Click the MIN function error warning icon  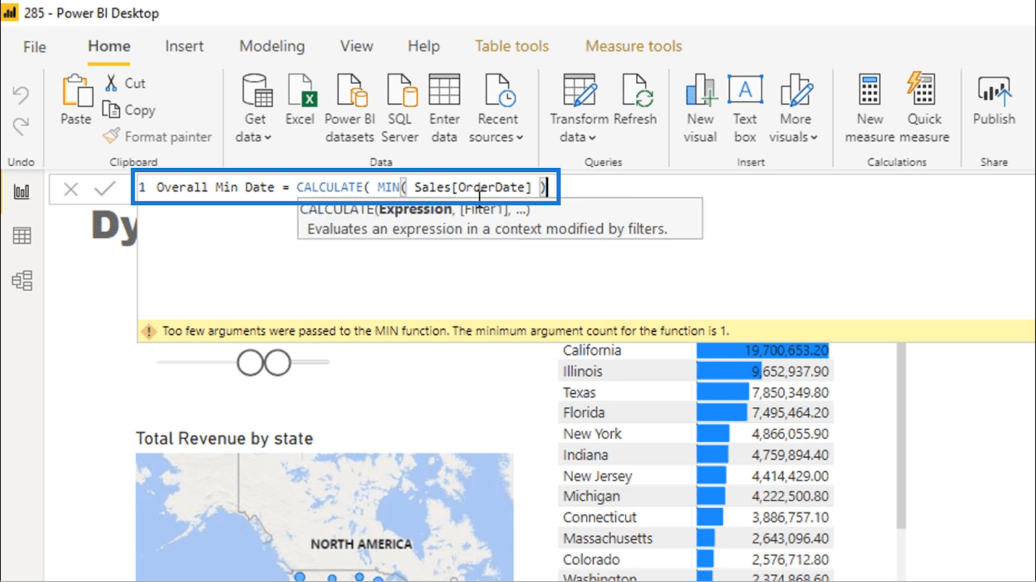pos(149,331)
